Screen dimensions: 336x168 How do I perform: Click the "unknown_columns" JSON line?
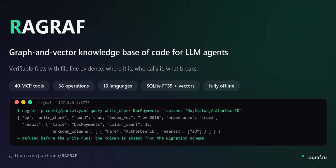tap(135, 131)
